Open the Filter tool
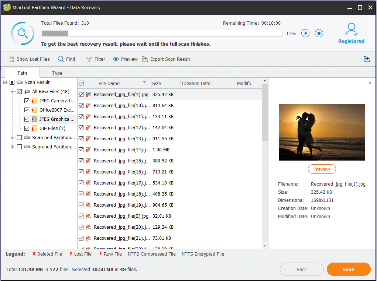This screenshot has width=377, height=281. pyautogui.click(x=96, y=59)
